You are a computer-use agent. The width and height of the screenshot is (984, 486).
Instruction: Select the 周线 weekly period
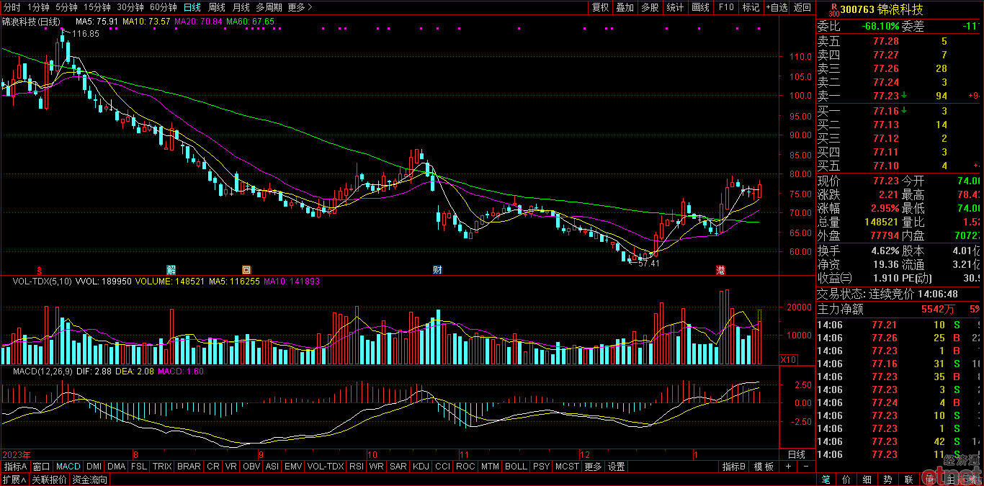pyautogui.click(x=216, y=7)
